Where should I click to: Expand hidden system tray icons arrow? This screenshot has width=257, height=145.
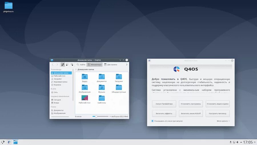[241, 142]
